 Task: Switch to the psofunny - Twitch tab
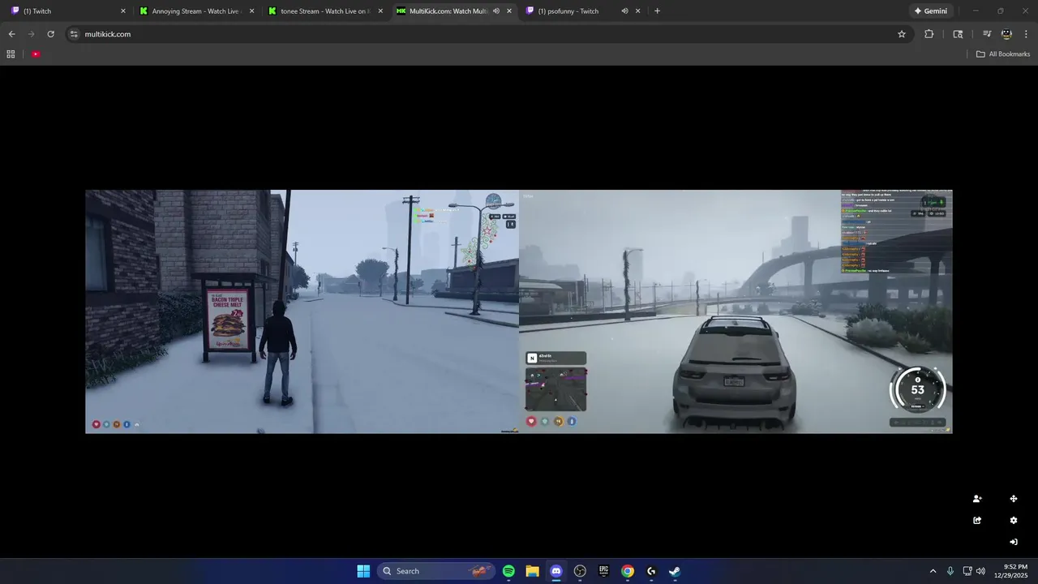pos(583,11)
